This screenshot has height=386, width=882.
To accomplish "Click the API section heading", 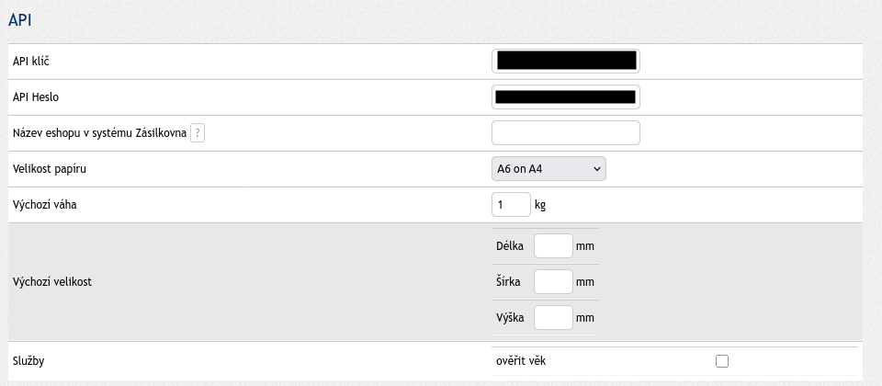I will 20,20.
